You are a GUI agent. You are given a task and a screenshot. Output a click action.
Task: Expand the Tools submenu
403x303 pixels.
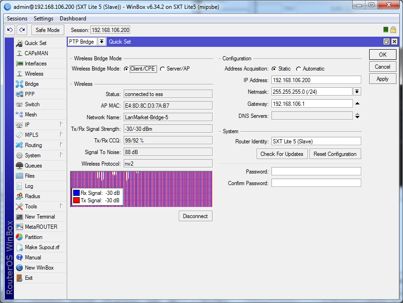point(61,206)
